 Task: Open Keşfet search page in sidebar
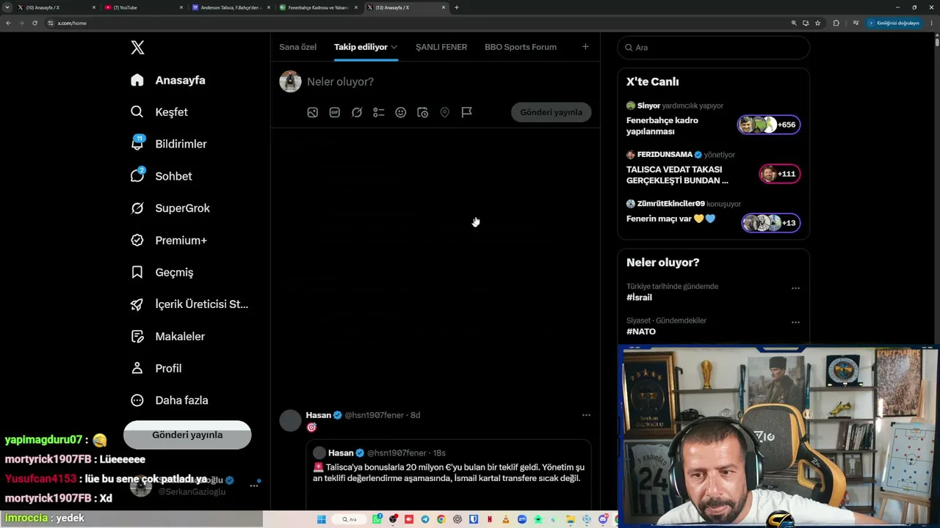(x=159, y=112)
